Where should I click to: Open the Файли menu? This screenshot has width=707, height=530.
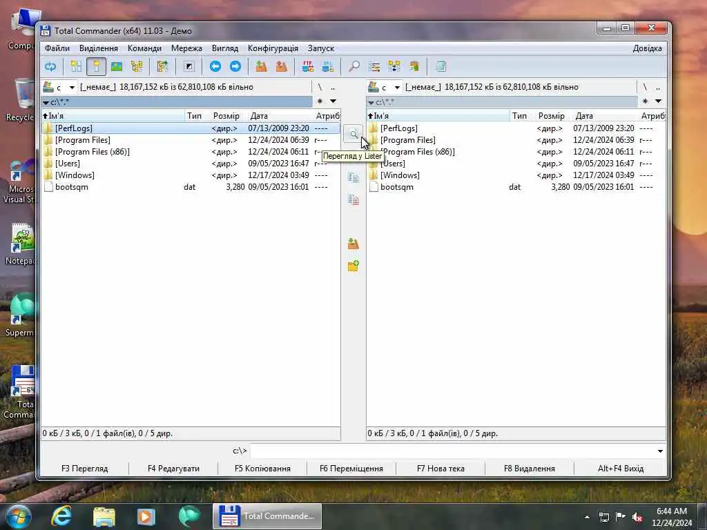coord(57,48)
